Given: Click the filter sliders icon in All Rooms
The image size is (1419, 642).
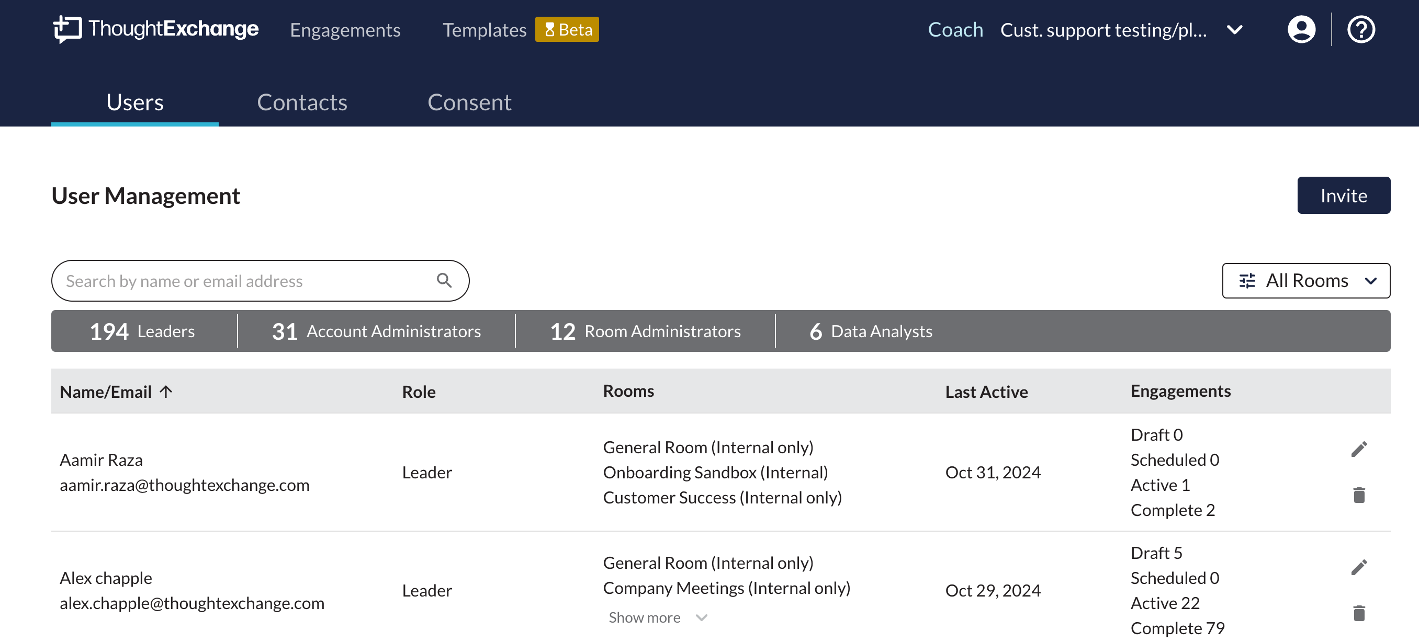Looking at the screenshot, I should pos(1247,281).
